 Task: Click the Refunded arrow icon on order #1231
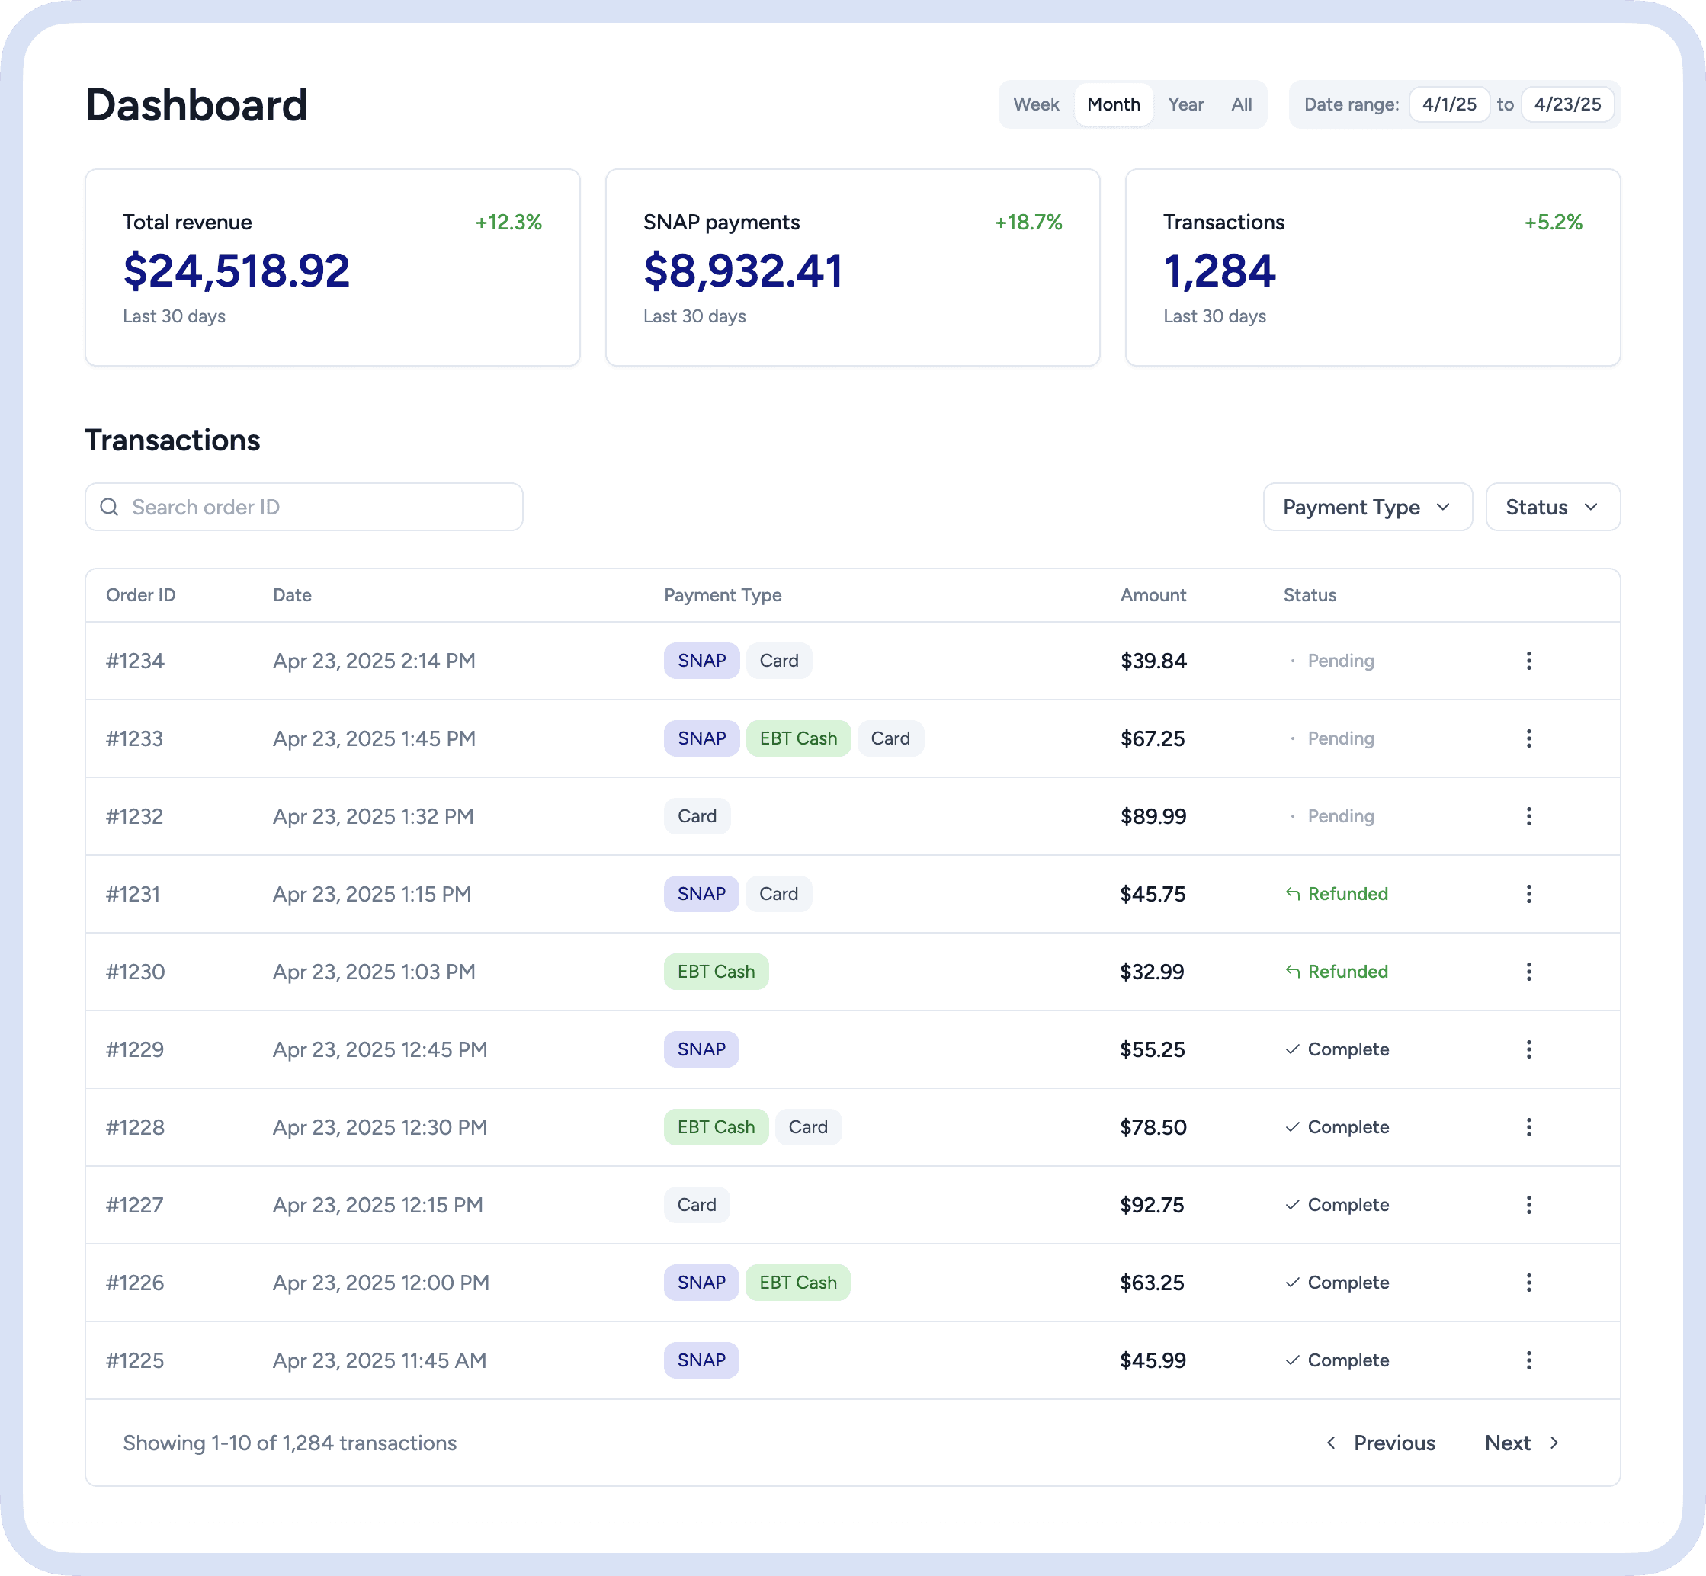coord(1293,894)
